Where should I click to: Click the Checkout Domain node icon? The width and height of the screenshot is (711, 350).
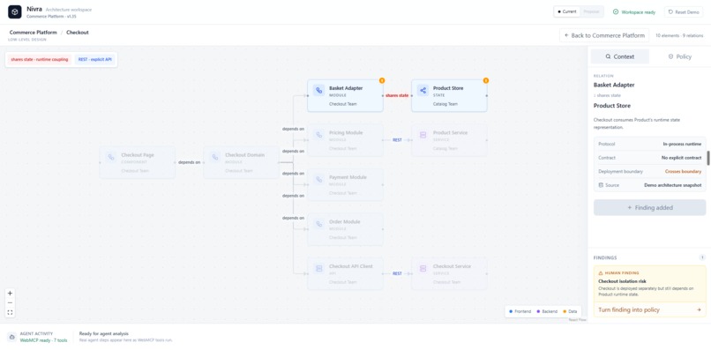tap(215, 157)
